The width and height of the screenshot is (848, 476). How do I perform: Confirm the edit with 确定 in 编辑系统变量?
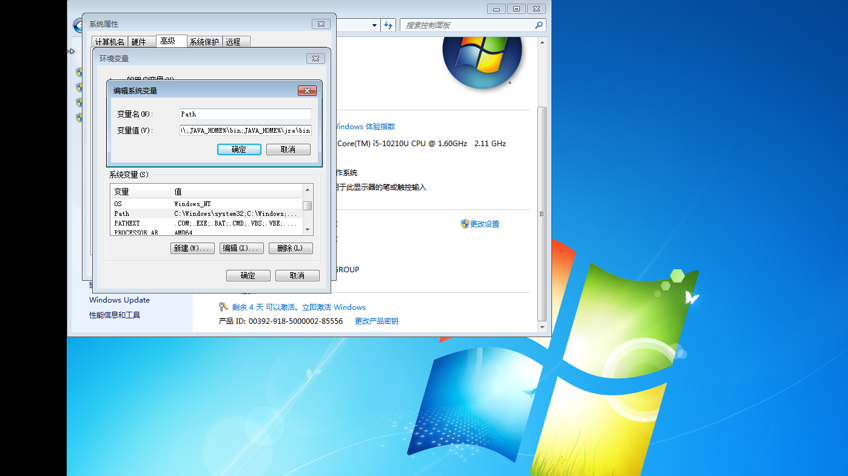tap(239, 149)
